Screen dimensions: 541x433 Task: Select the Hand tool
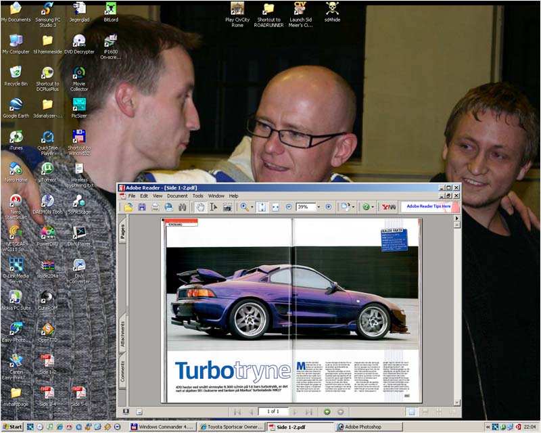pyautogui.click(x=201, y=208)
